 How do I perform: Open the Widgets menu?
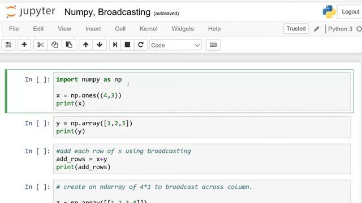click(183, 29)
